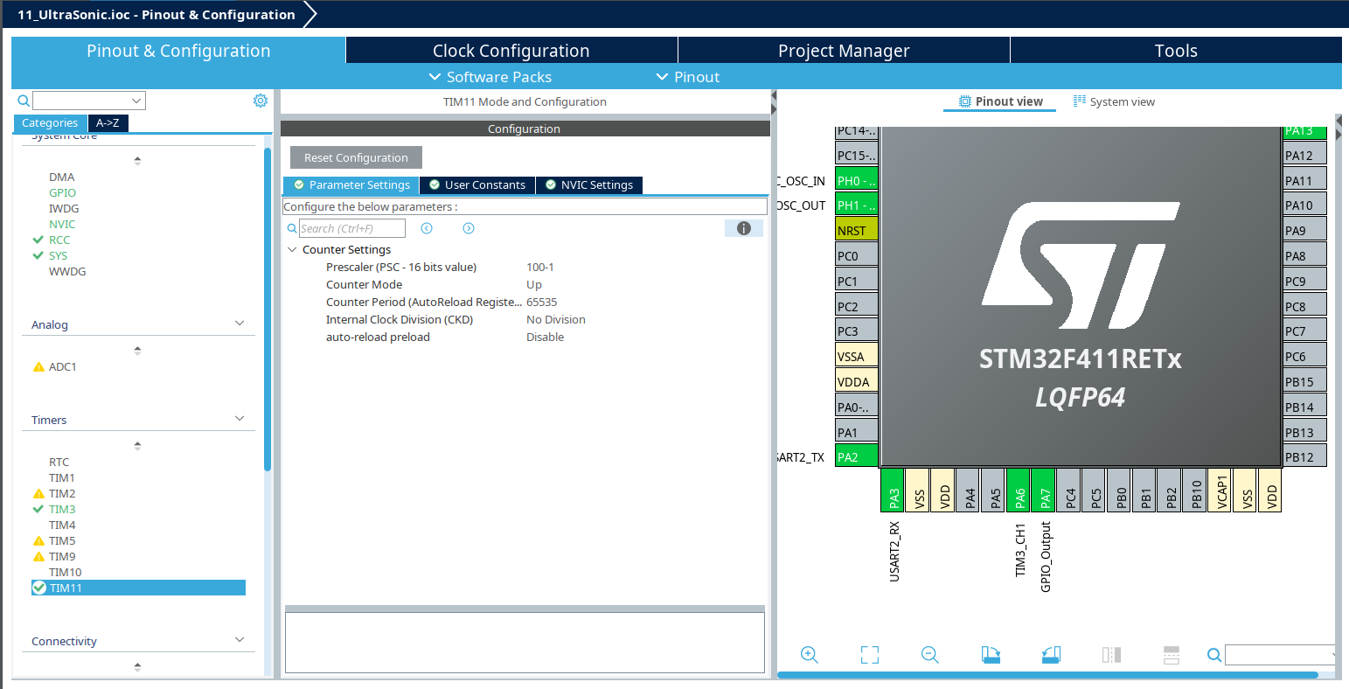Click the parameter search magnifier icon
The height and width of the screenshot is (689, 1349).
292,228
